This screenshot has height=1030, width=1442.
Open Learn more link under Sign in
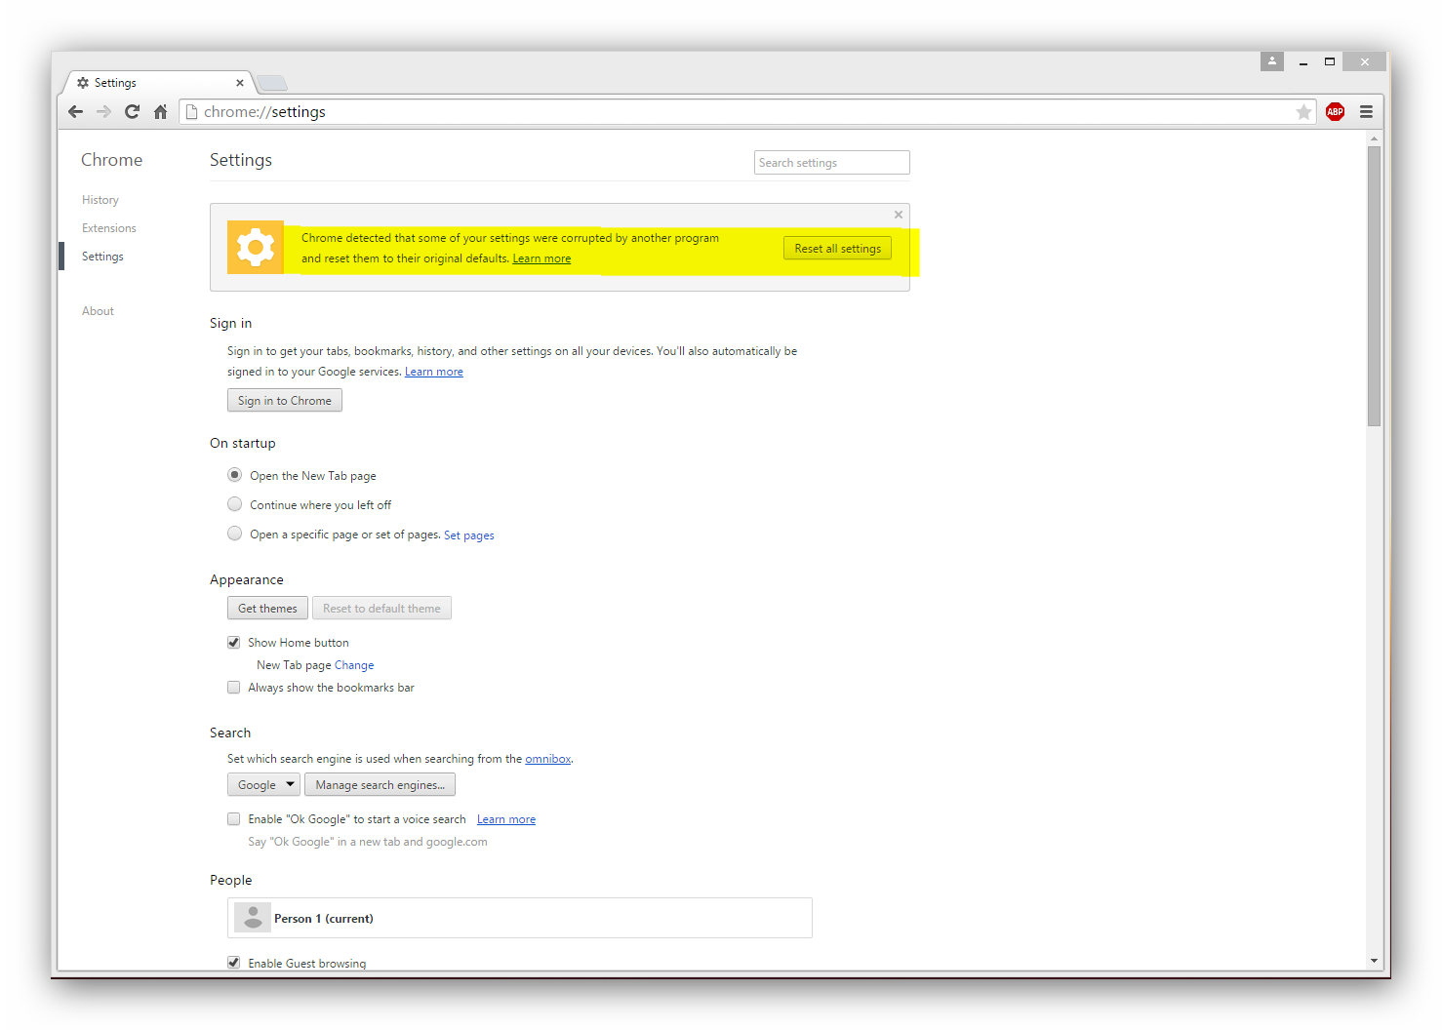click(434, 372)
